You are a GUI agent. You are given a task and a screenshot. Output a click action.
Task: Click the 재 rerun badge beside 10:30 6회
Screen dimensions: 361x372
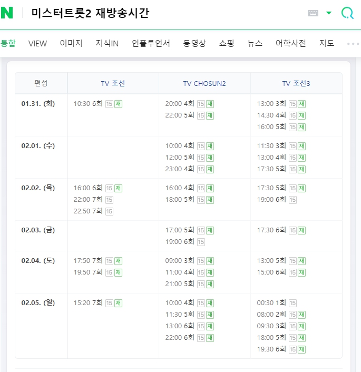(x=118, y=104)
